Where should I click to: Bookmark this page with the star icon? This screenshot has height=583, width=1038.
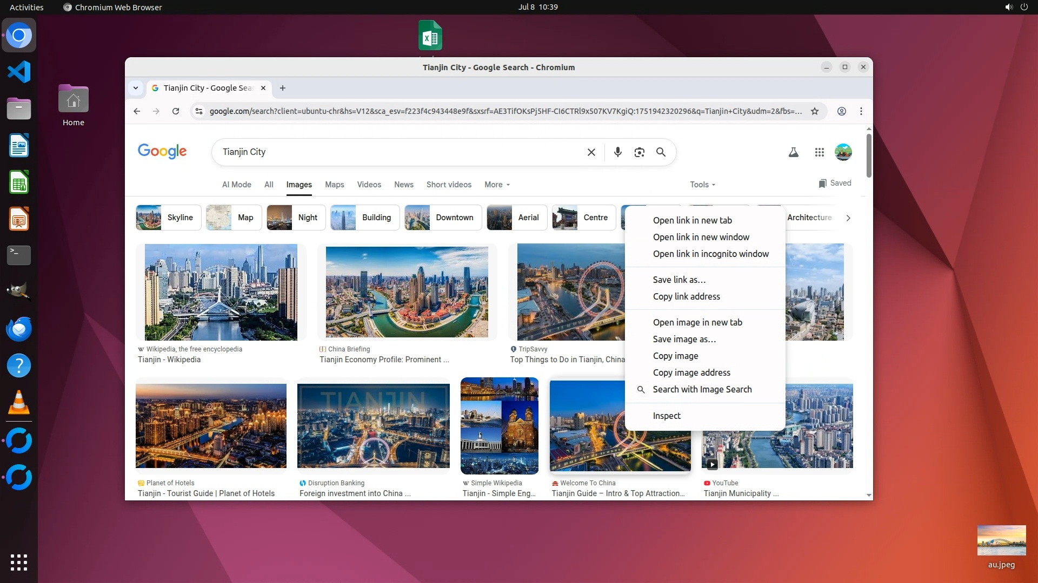814,111
